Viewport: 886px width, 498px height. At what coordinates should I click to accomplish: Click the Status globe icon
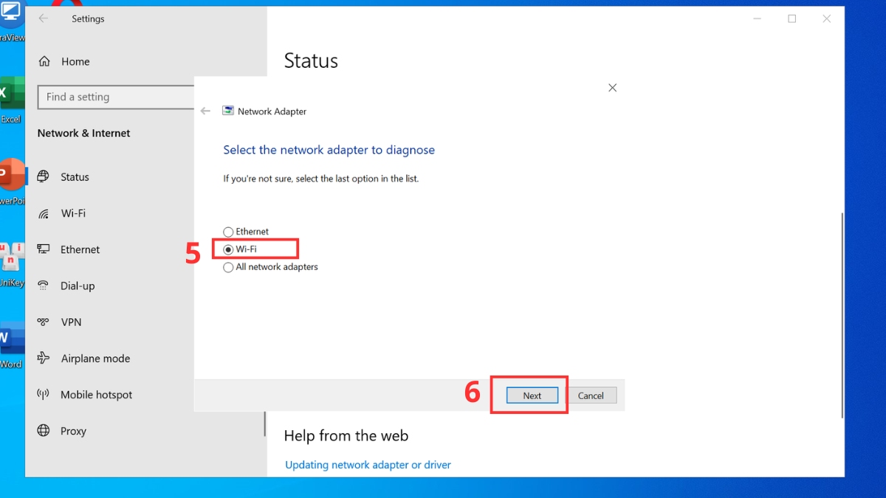[44, 177]
